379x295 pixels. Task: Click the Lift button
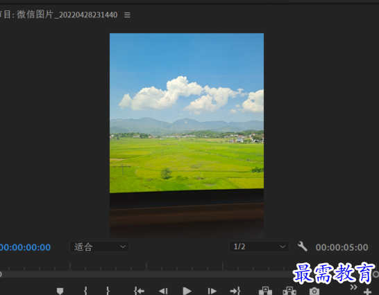265,291
